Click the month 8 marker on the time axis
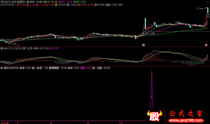Viewport: 210px width, 124px height. click(x=51, y=123)
